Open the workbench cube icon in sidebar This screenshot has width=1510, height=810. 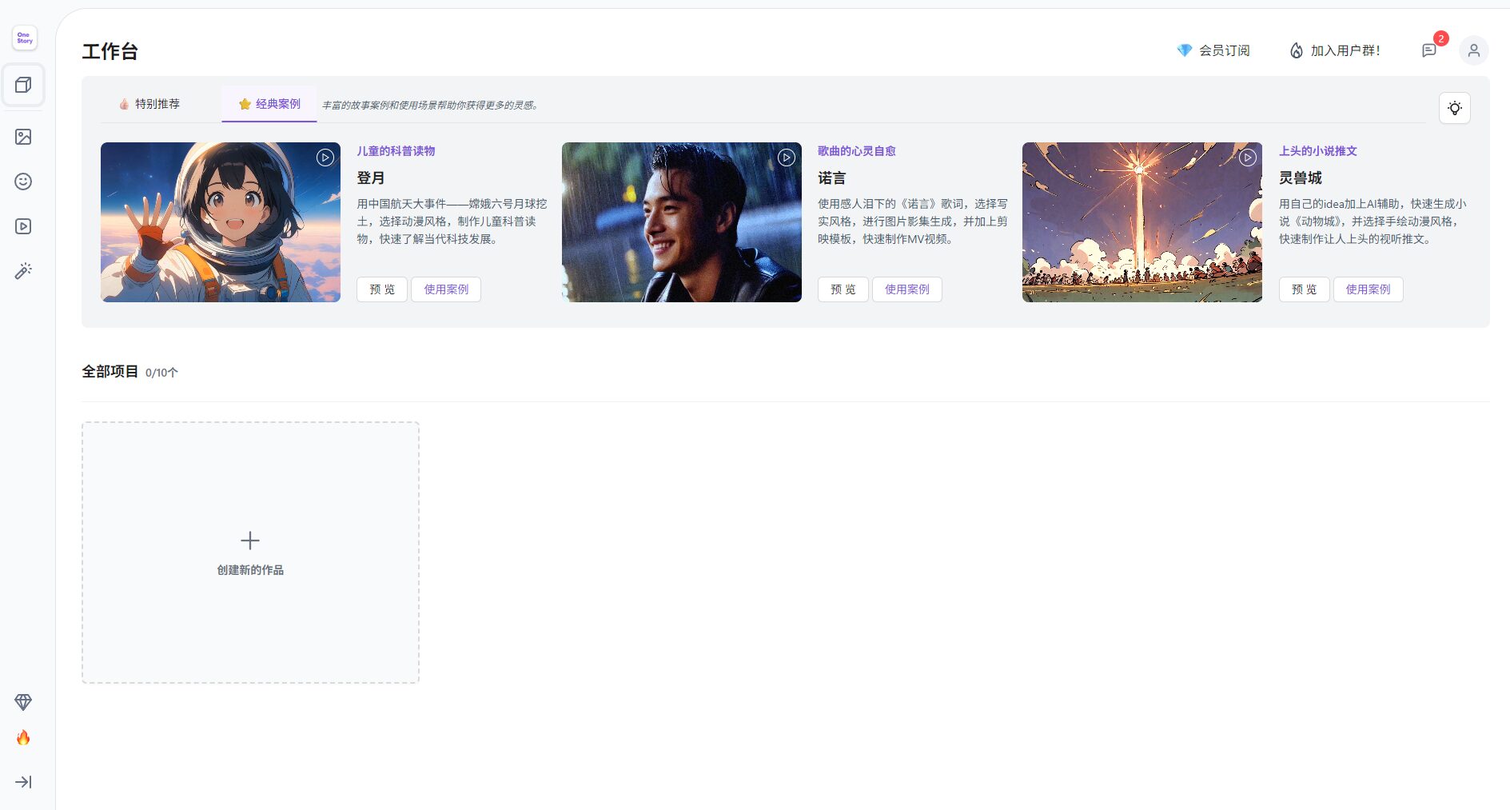point(23,85)
